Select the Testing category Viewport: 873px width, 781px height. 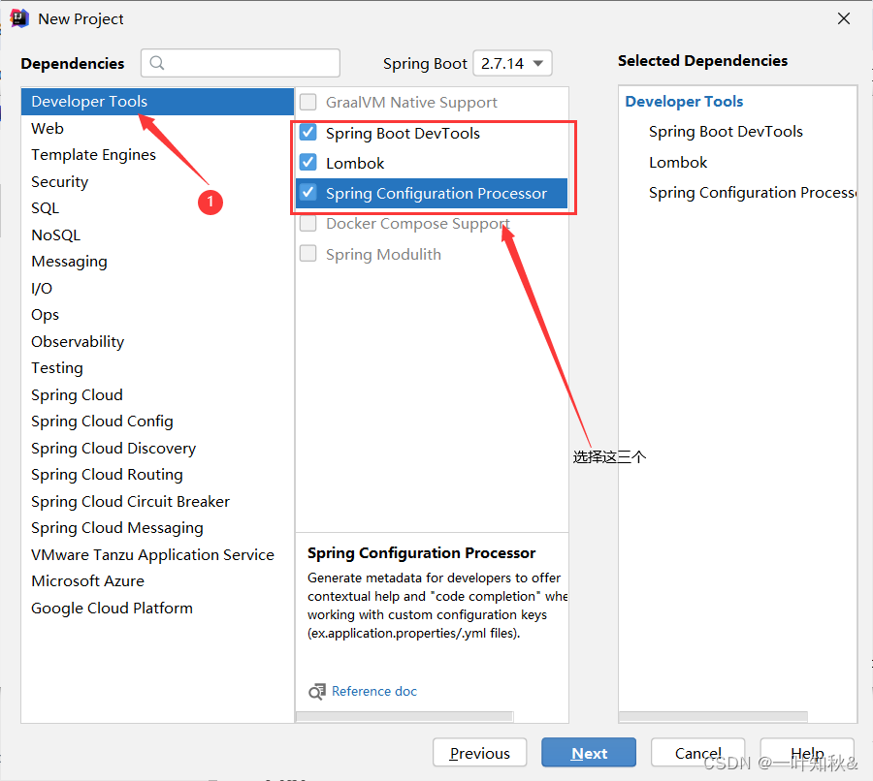[157, 368]
